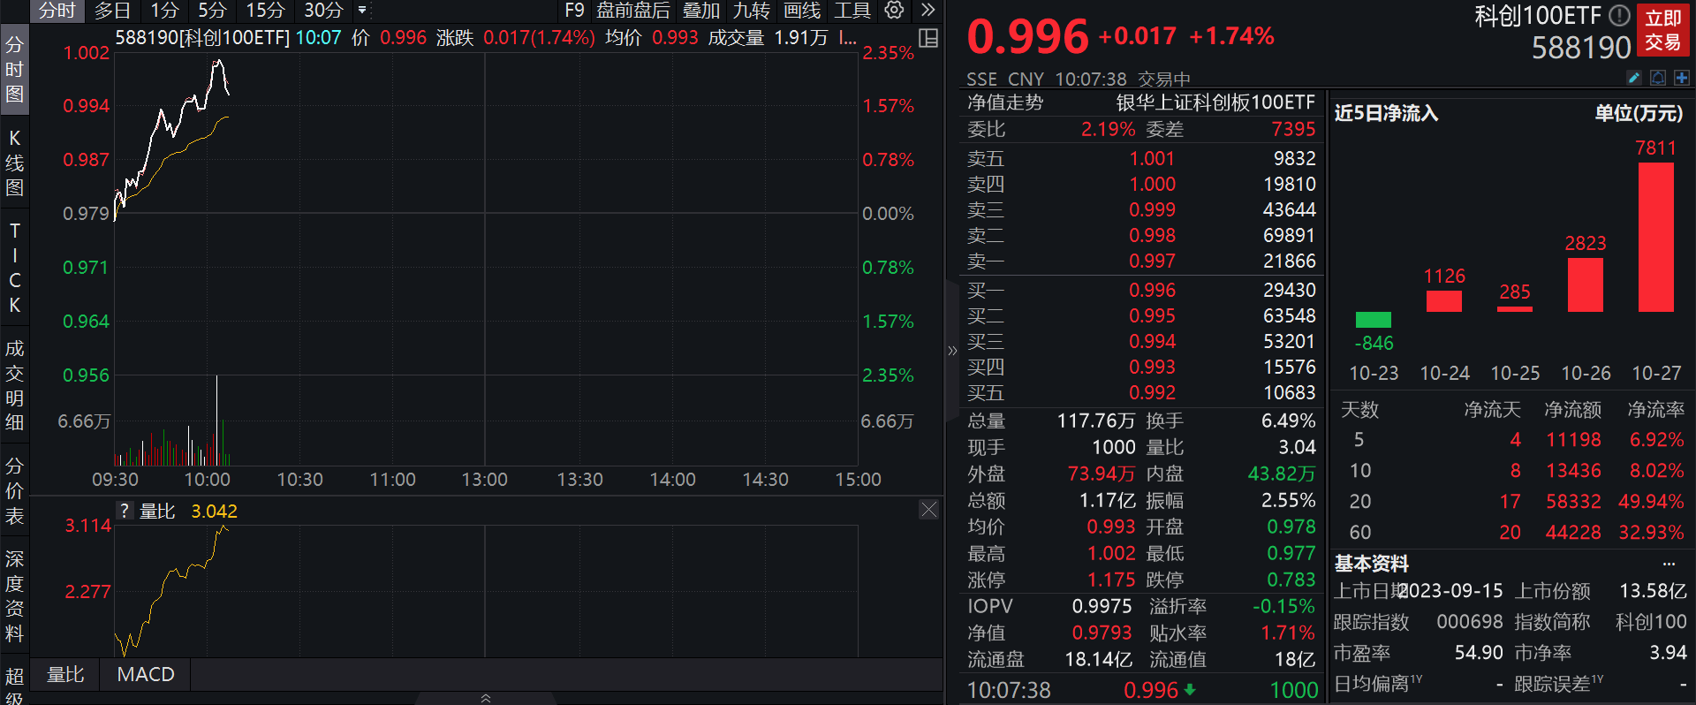Click the 10-23 green outflow bar

pos(1374,320)
